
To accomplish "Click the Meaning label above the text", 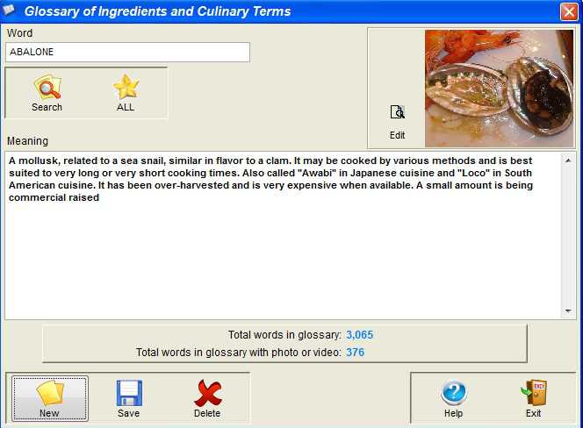I will (x=28, y=141).
